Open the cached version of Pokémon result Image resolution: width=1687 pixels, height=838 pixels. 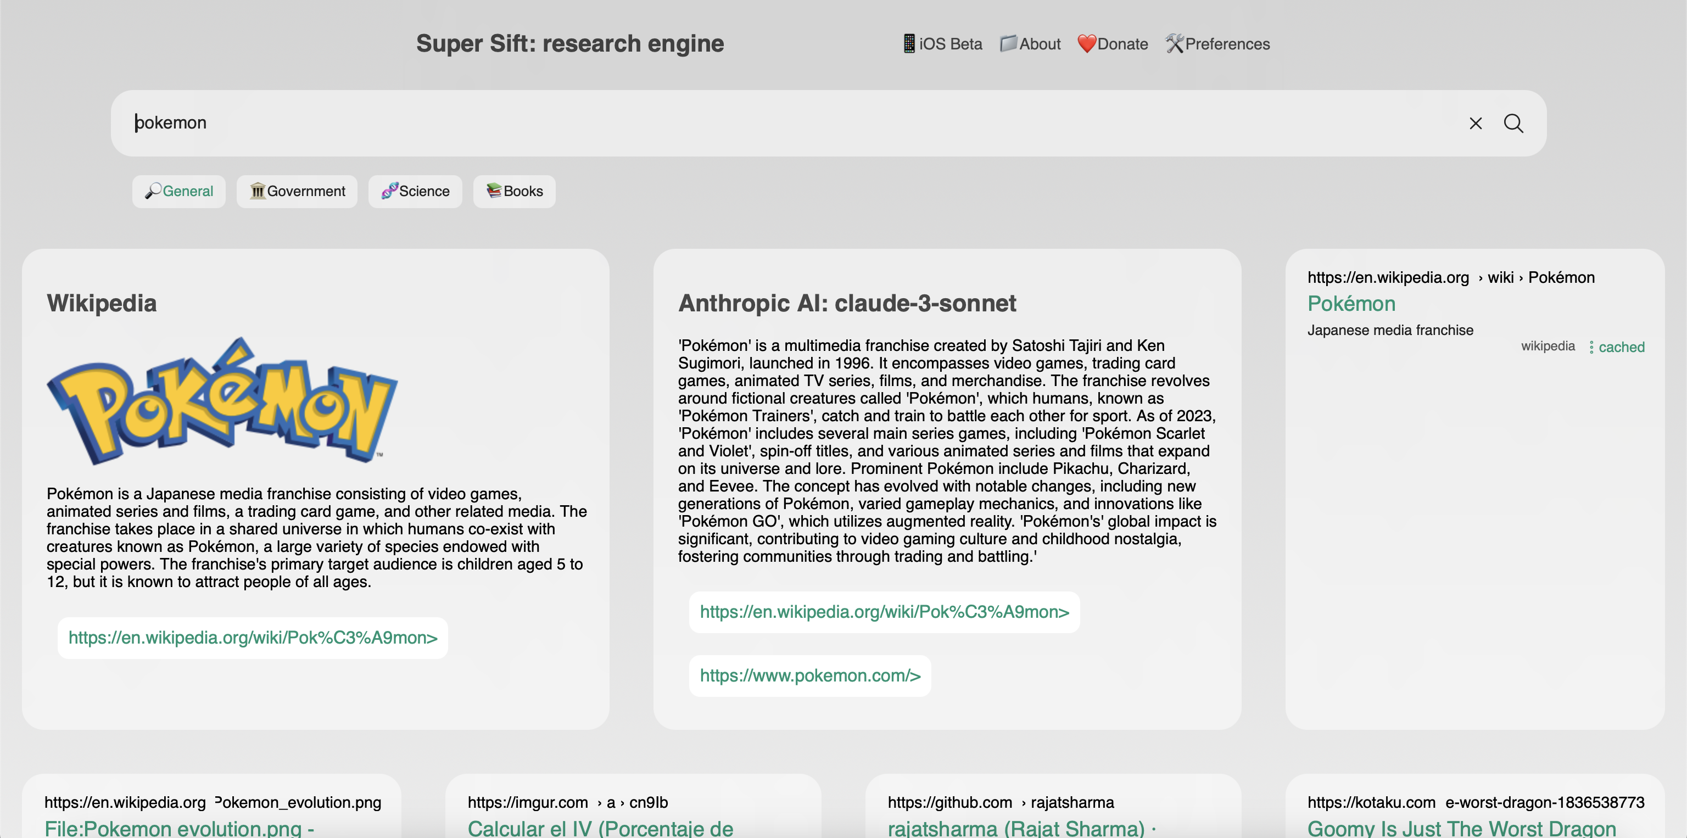[x=1621, y=347]
